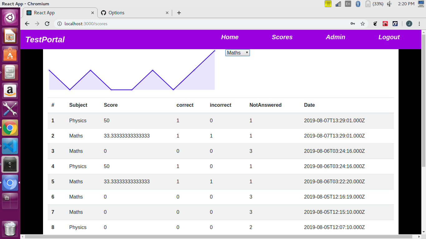This screenshot has width=426, height=239.
Task: Mute system volume via the speaker icon
Action: [390, 4]
